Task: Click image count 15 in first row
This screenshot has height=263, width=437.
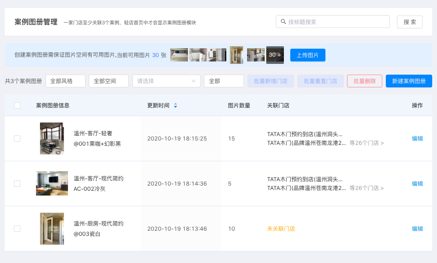Action: pos(231,138)
